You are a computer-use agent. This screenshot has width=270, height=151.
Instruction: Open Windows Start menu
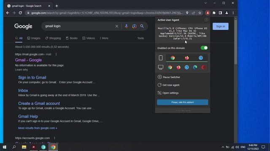[x=5, y=147]
